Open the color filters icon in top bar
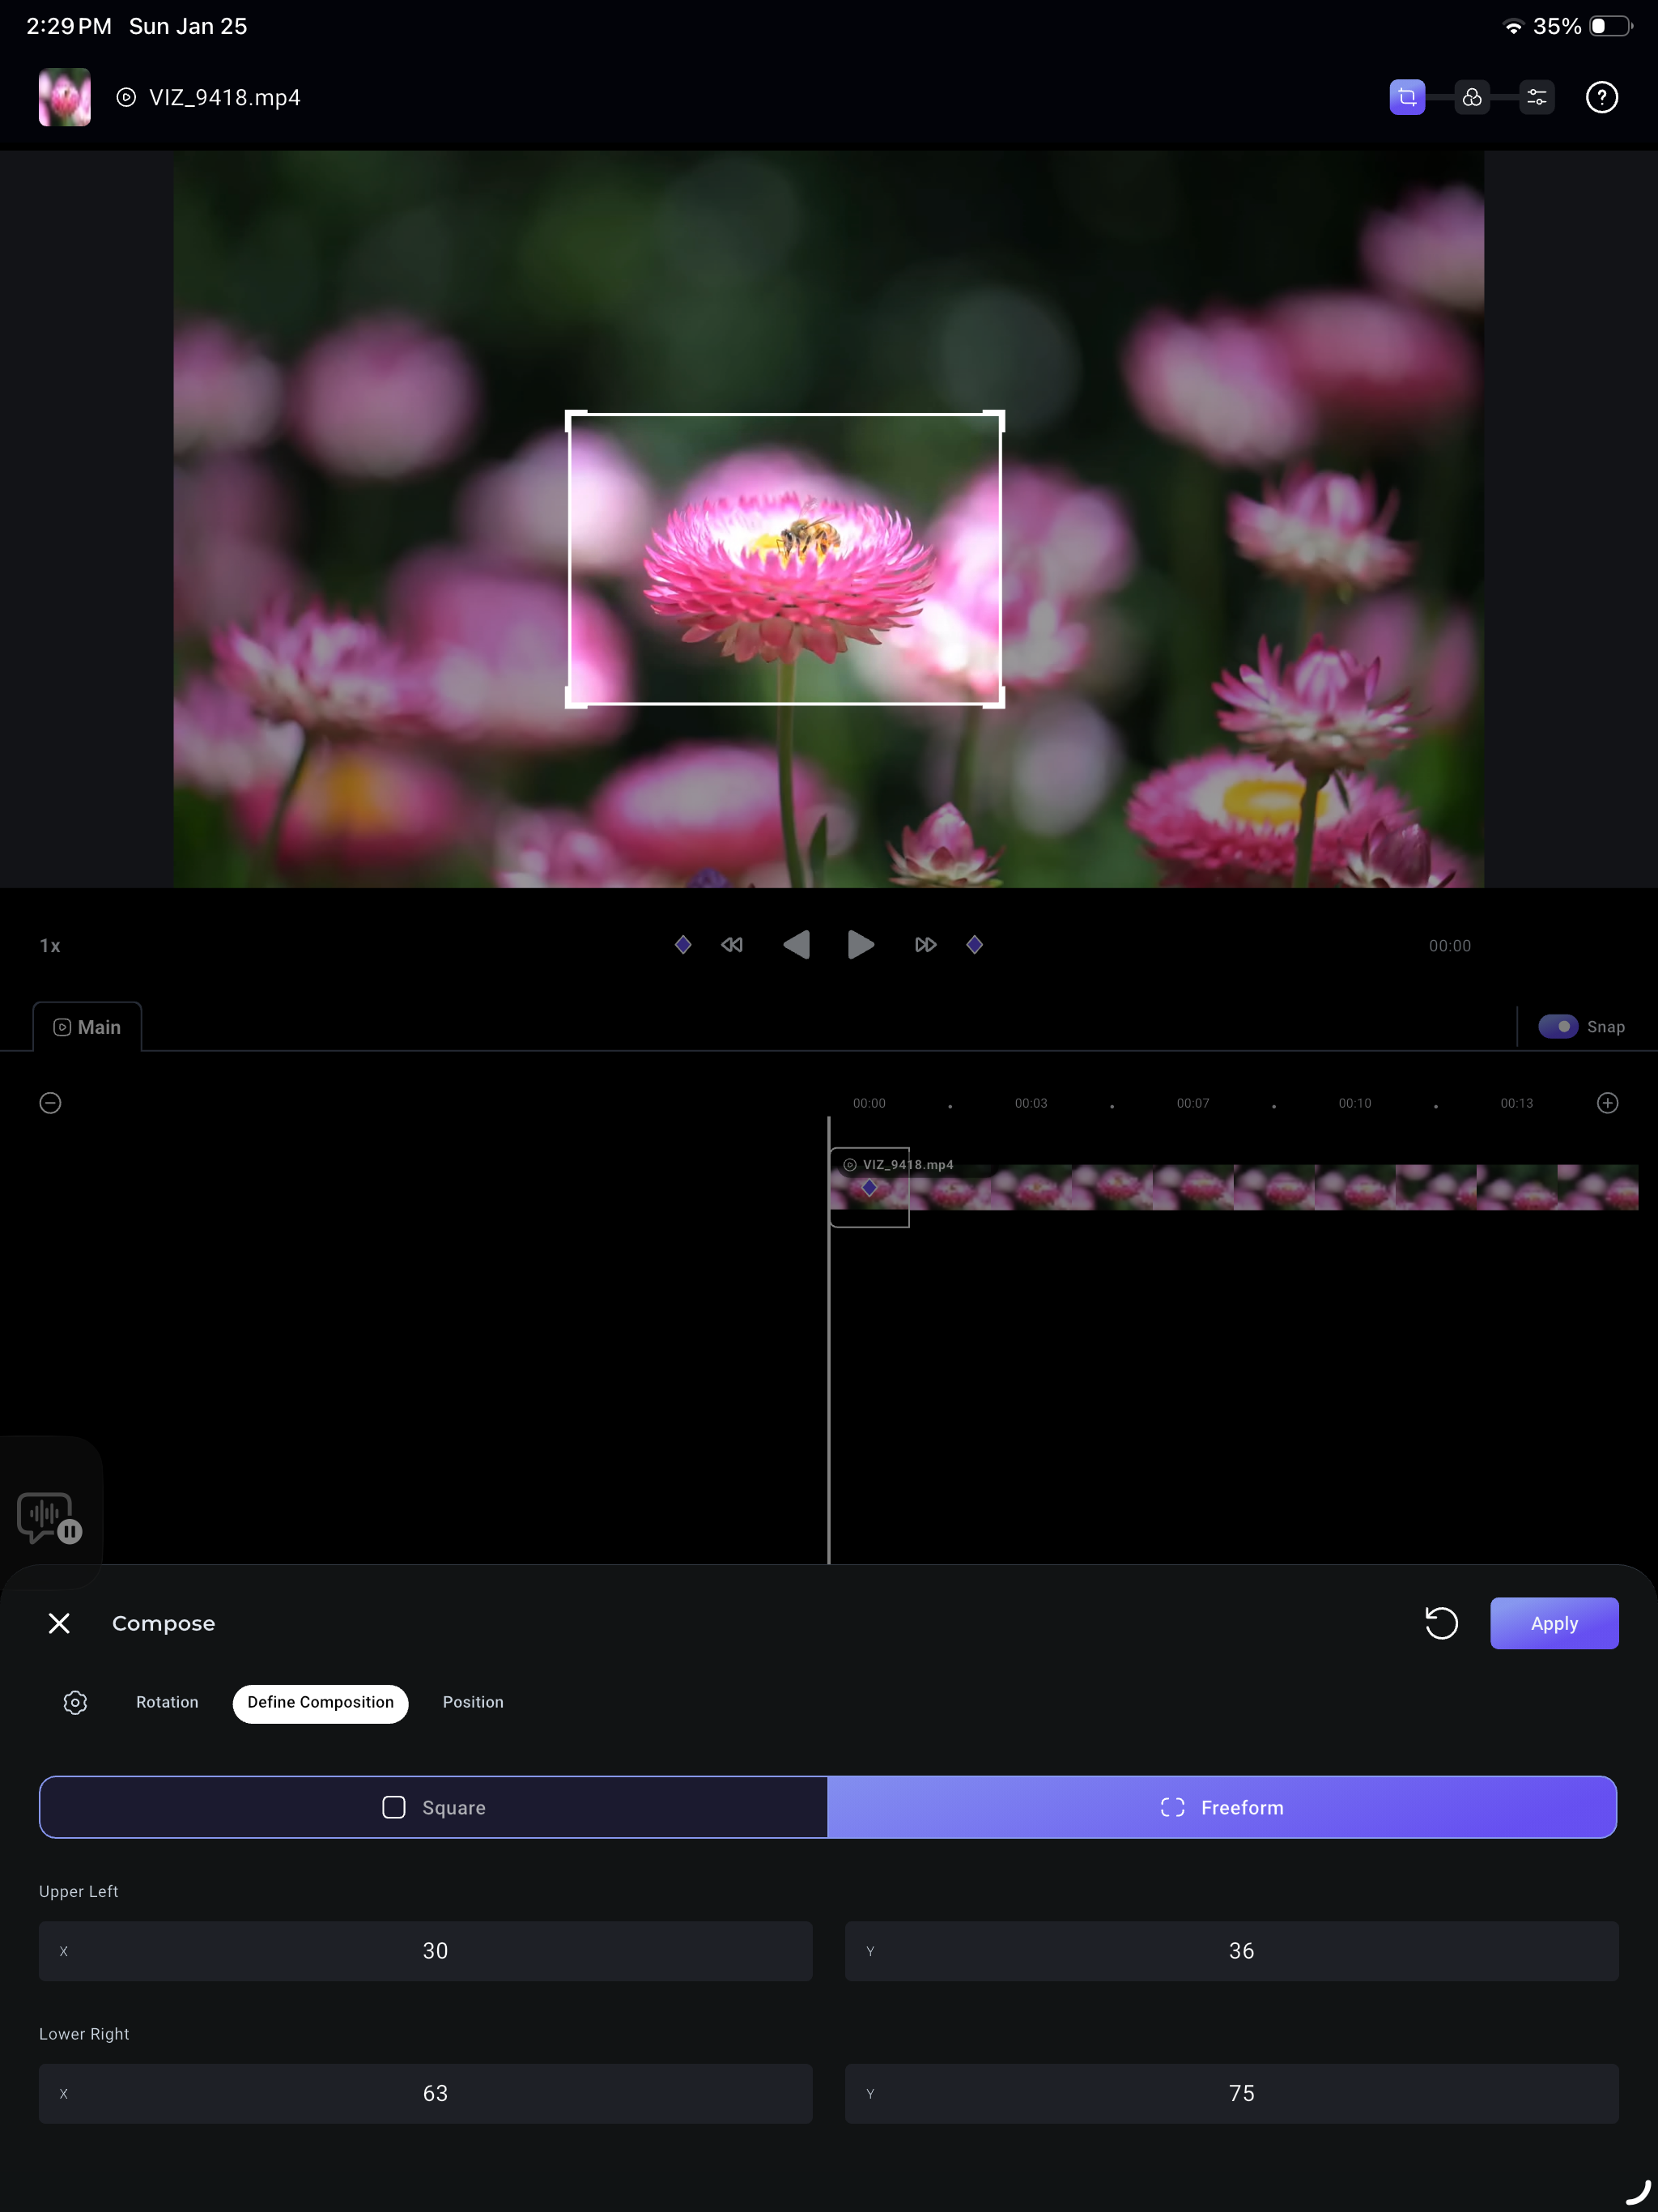Viewport: 1658px width, 2212px height. tap(1471, 97)
